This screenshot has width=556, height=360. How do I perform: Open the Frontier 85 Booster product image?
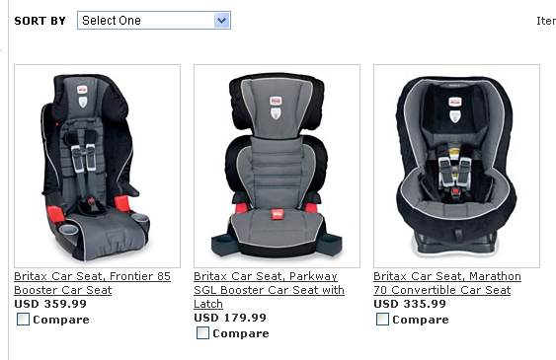97,166
